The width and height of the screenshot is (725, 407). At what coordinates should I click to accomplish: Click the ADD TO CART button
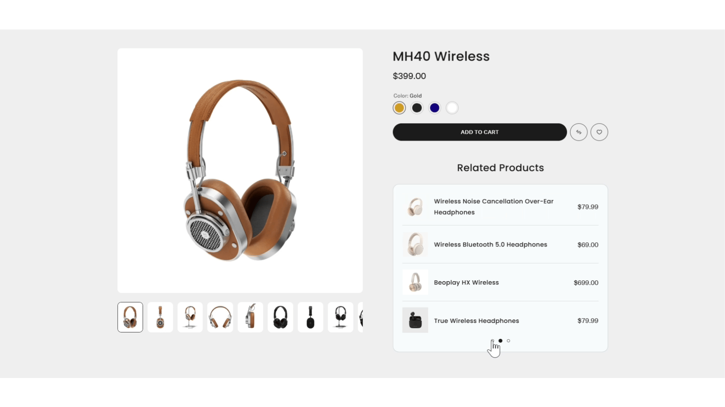[480, 132]
